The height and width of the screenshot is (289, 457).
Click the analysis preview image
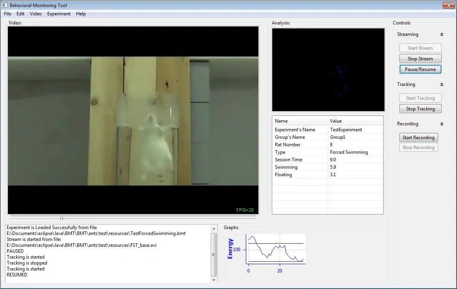[328, 70]
